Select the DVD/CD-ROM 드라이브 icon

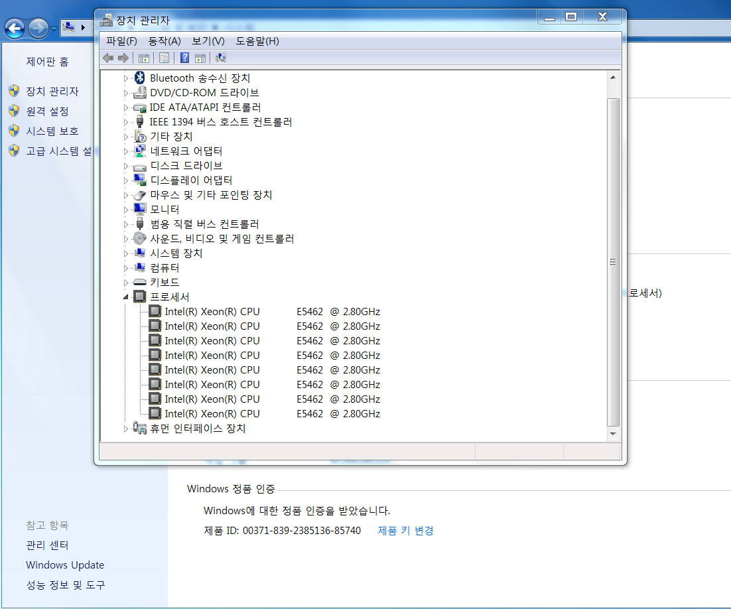pyautogui.click(x=140, y=93)
